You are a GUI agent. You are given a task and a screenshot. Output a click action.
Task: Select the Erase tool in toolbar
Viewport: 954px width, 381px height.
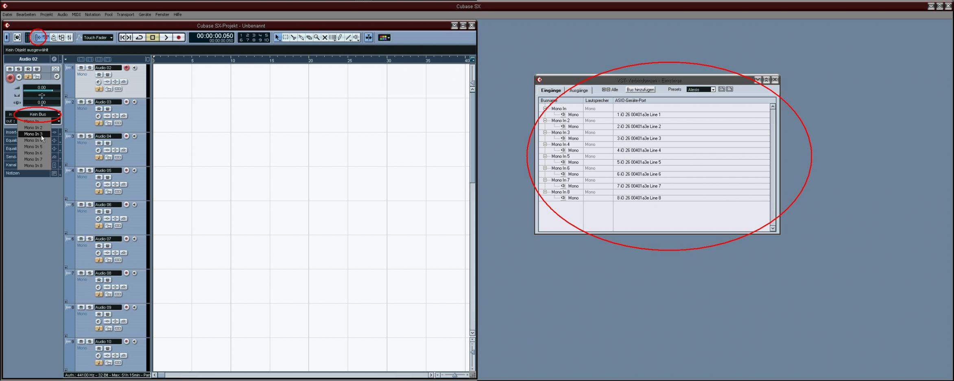(x=309, y=37)
